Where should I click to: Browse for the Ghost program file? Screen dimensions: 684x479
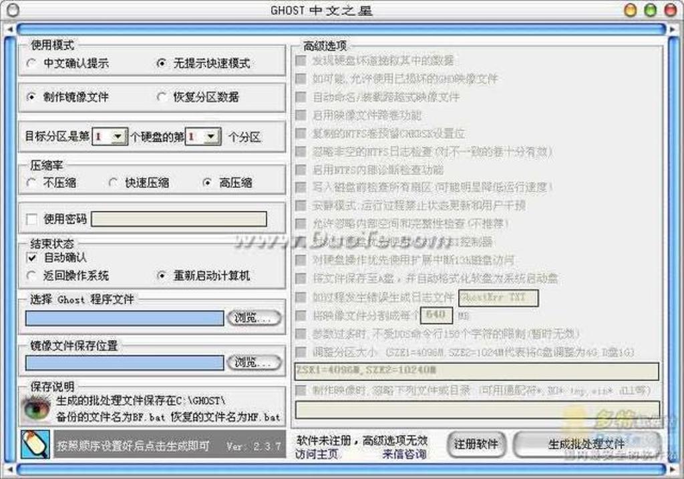(254, 318)
